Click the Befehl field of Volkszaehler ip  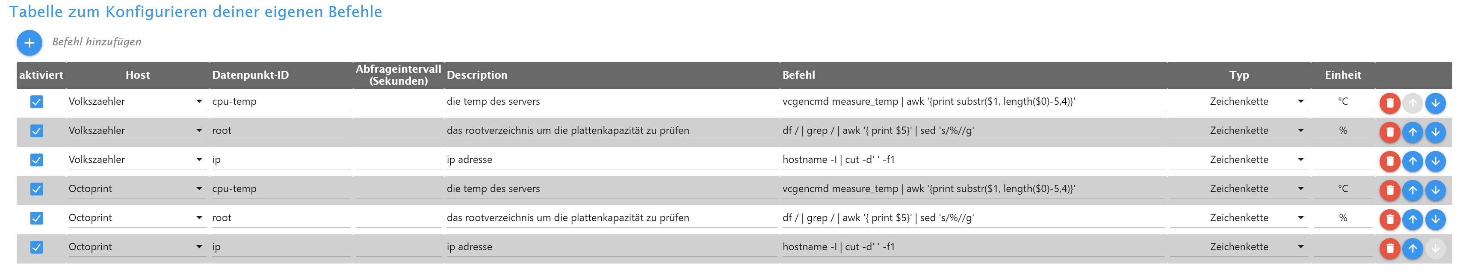coord(972,160)
